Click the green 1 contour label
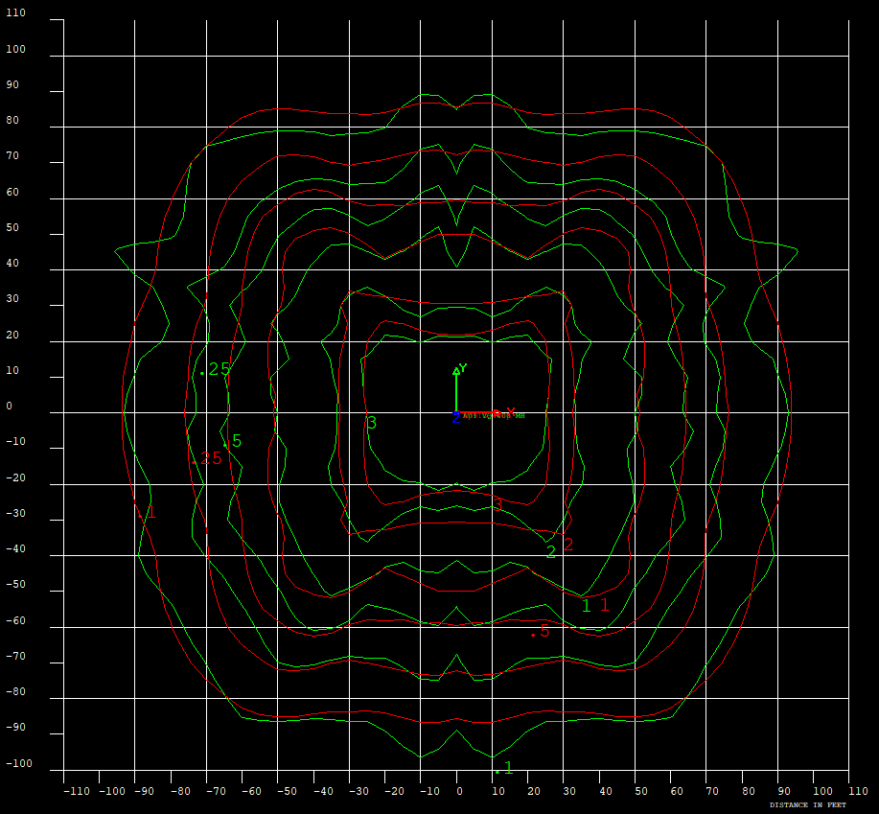The width and height of the screenshot is (879, 814). [587, 606]
